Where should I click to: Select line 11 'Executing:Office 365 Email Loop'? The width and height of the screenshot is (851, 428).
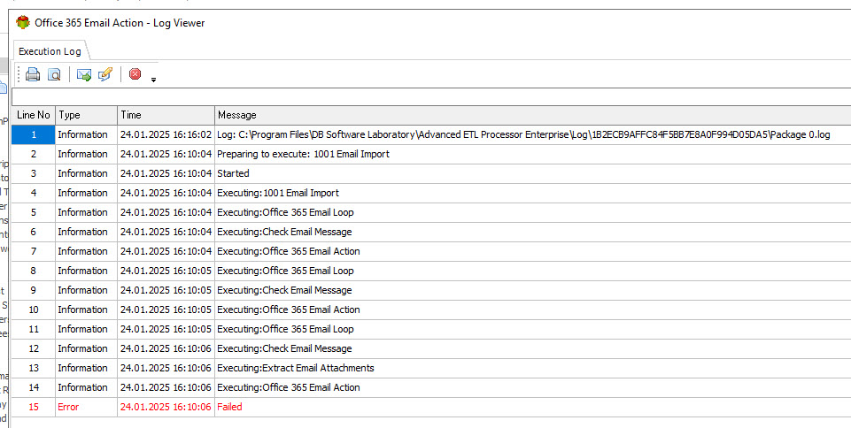pos(285,329)
